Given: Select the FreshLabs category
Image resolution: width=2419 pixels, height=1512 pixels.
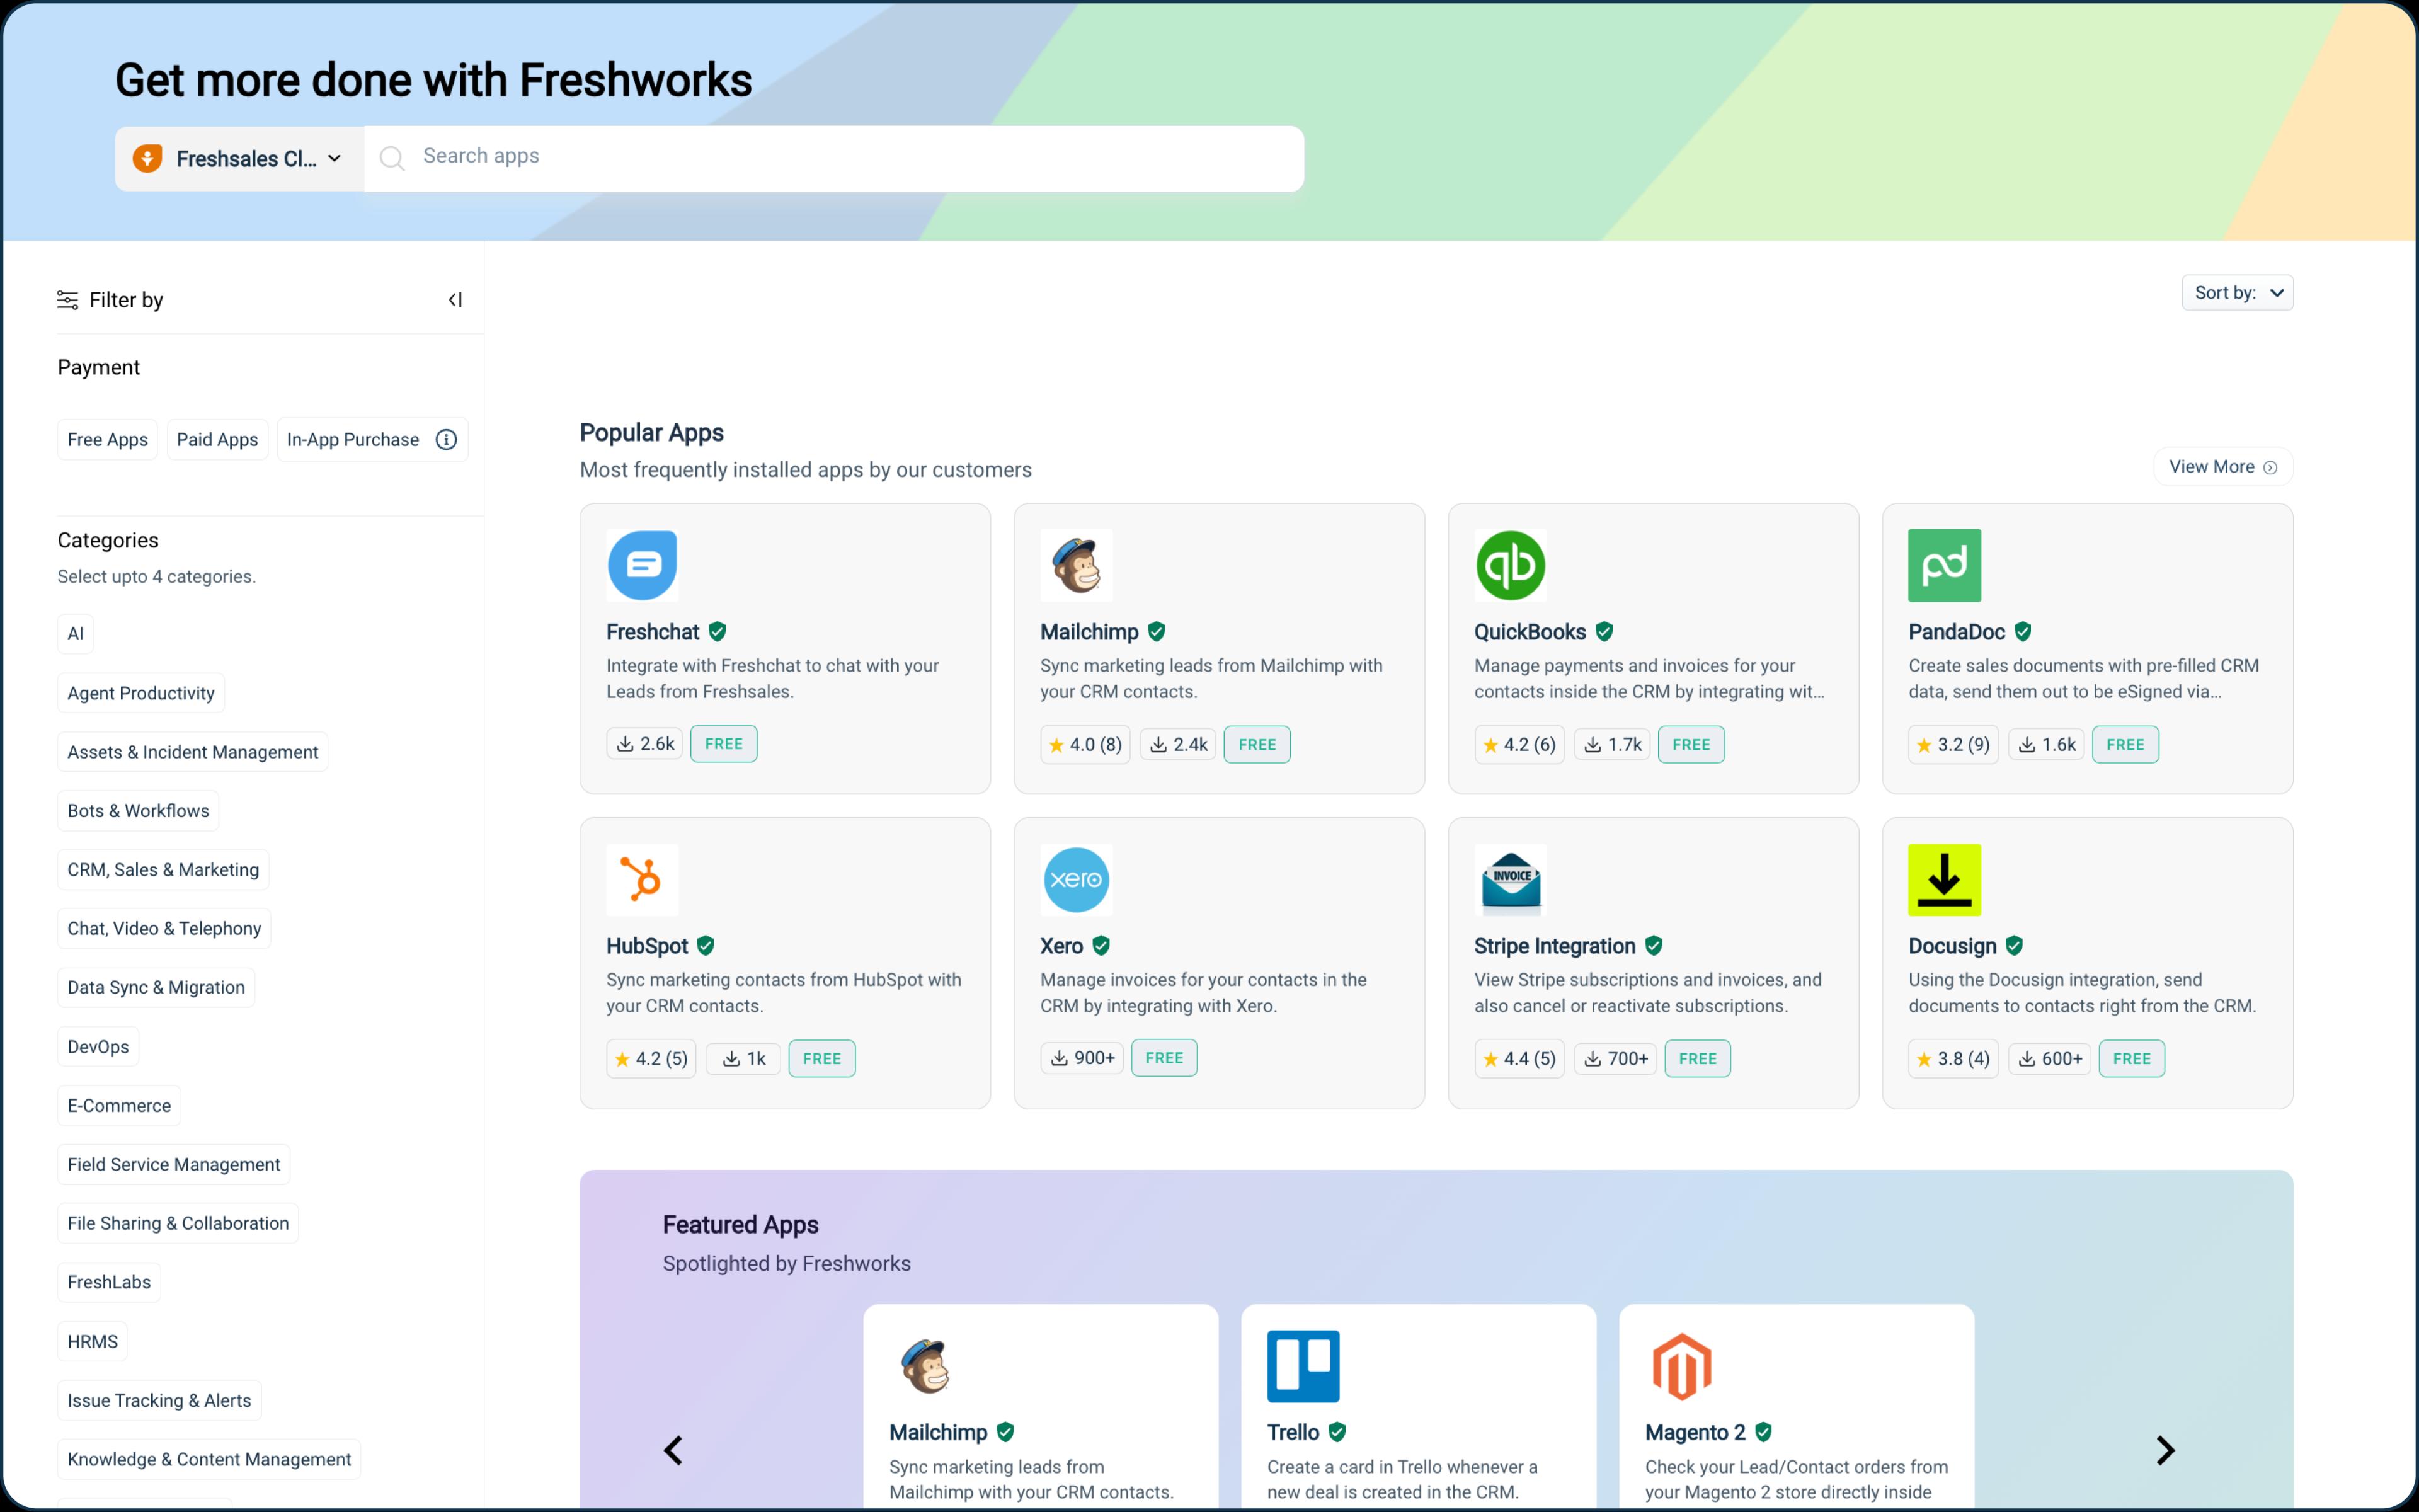Looking at the screenshot, I should [x=109, y=1283].
